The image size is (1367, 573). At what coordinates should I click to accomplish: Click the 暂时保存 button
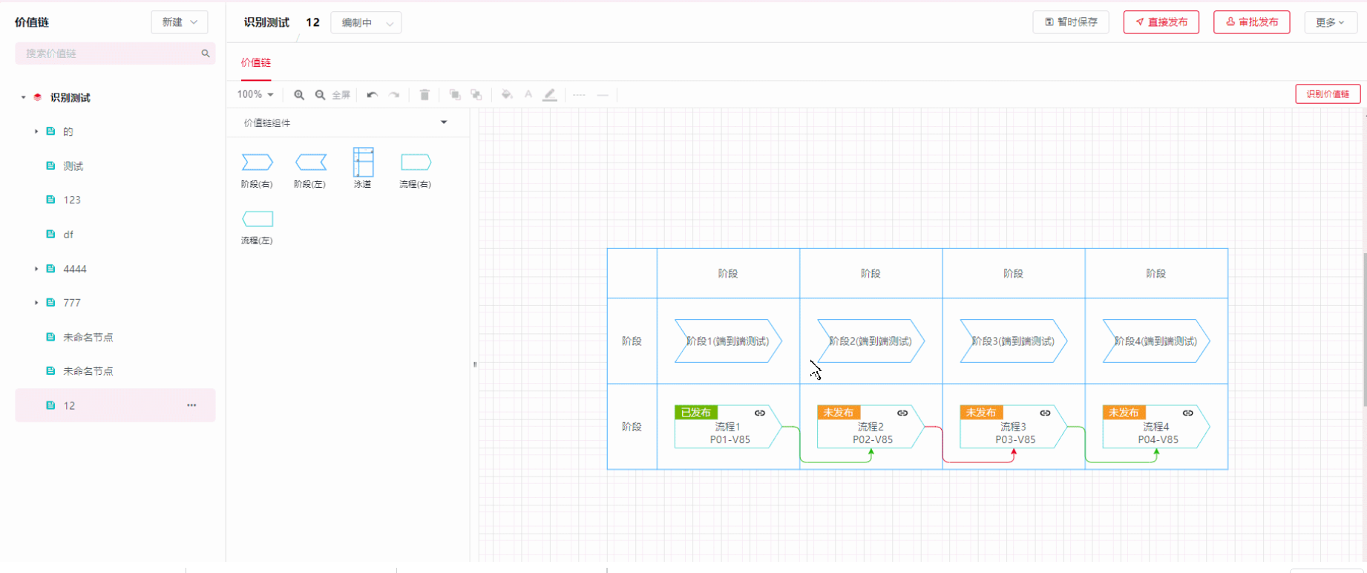(x=1071, y=22)
